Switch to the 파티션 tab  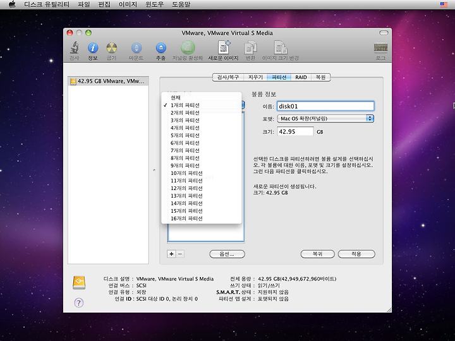tap(279, 77)
